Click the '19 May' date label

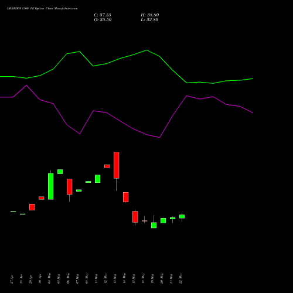[152, 278]
